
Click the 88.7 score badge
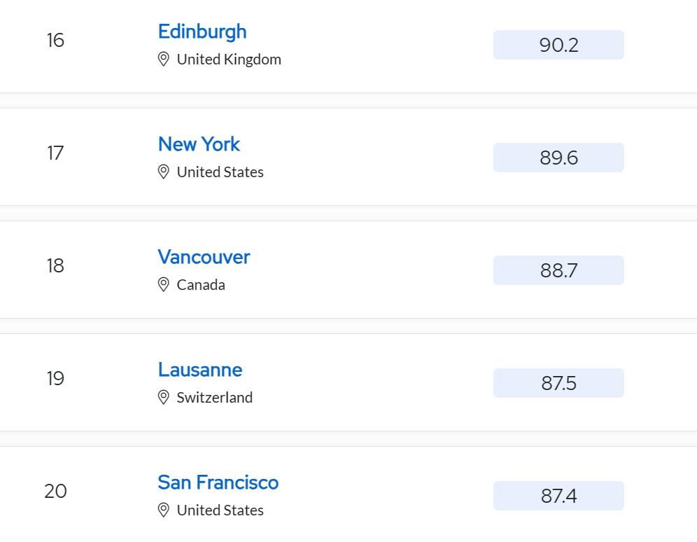click(x=558, y=270)
